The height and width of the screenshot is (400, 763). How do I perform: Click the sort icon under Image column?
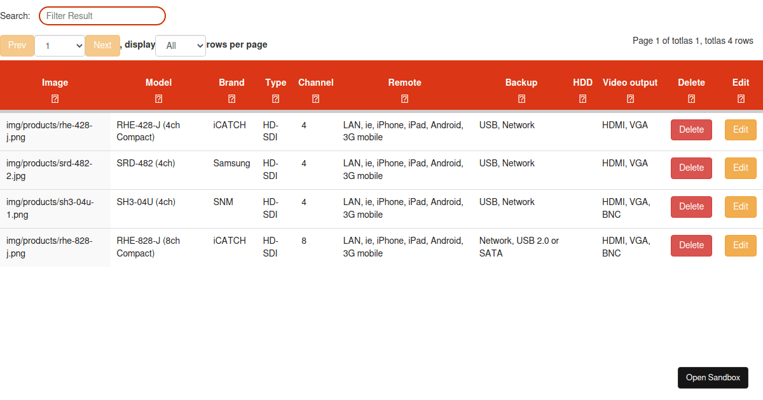55,99
